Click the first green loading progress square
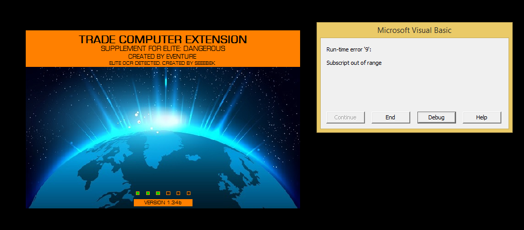This screenshot has height=230, width=524. click(x=137, y=193)
